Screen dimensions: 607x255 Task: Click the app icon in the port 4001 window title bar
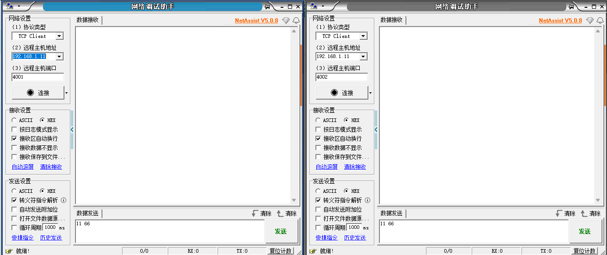(10, 6)
